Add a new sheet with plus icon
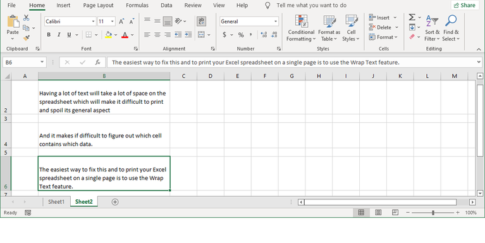Viewport: 485px width, 243px height. (x=114, y=202)
